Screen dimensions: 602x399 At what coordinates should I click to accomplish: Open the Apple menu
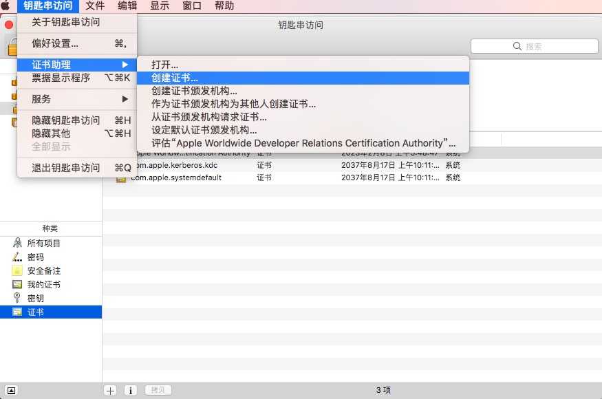click(5, 6)
